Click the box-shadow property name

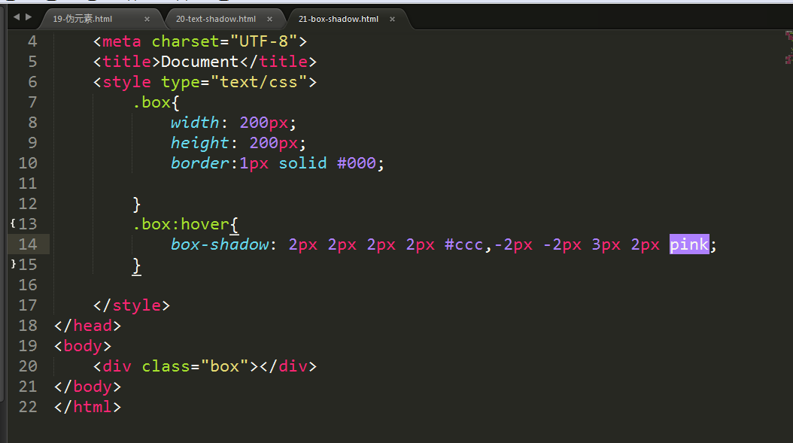point(220,244)
